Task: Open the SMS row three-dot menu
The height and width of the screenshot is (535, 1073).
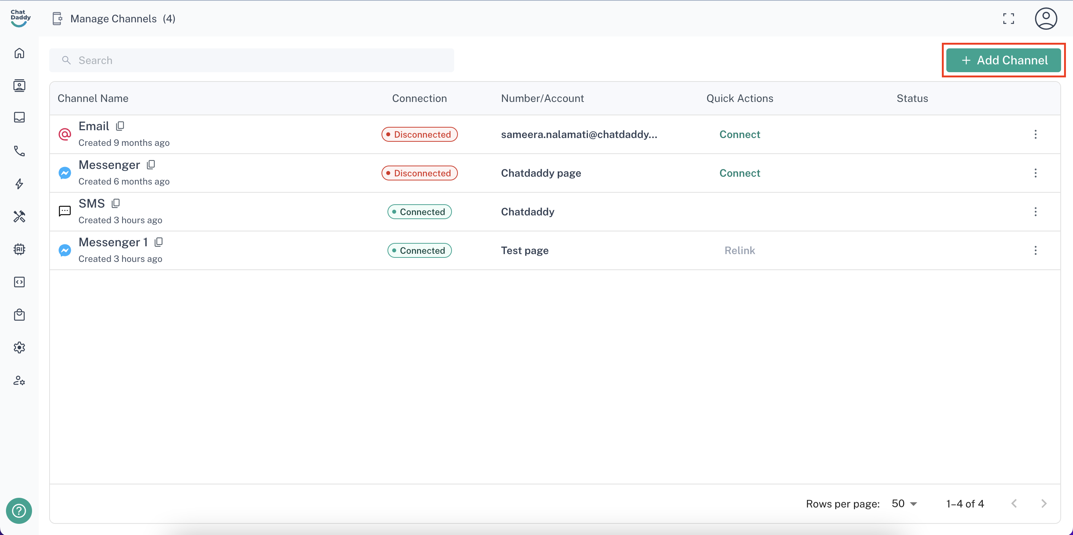Action: tap(1035, 211)
